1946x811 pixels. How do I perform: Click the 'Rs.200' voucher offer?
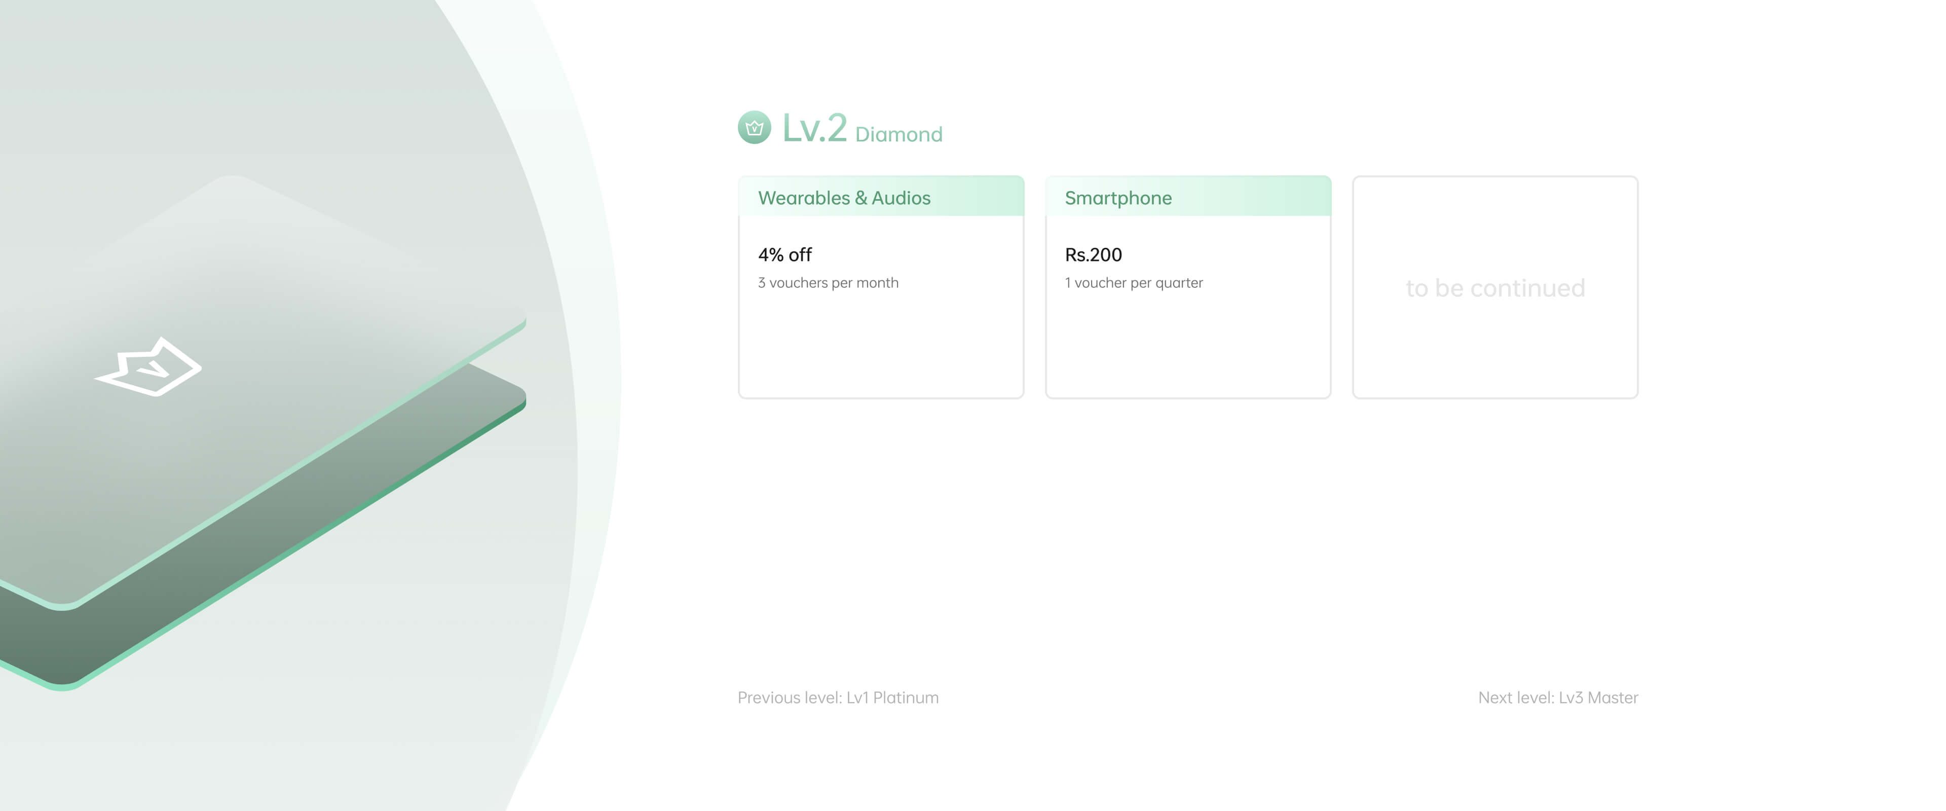(x=1093, y=255)
